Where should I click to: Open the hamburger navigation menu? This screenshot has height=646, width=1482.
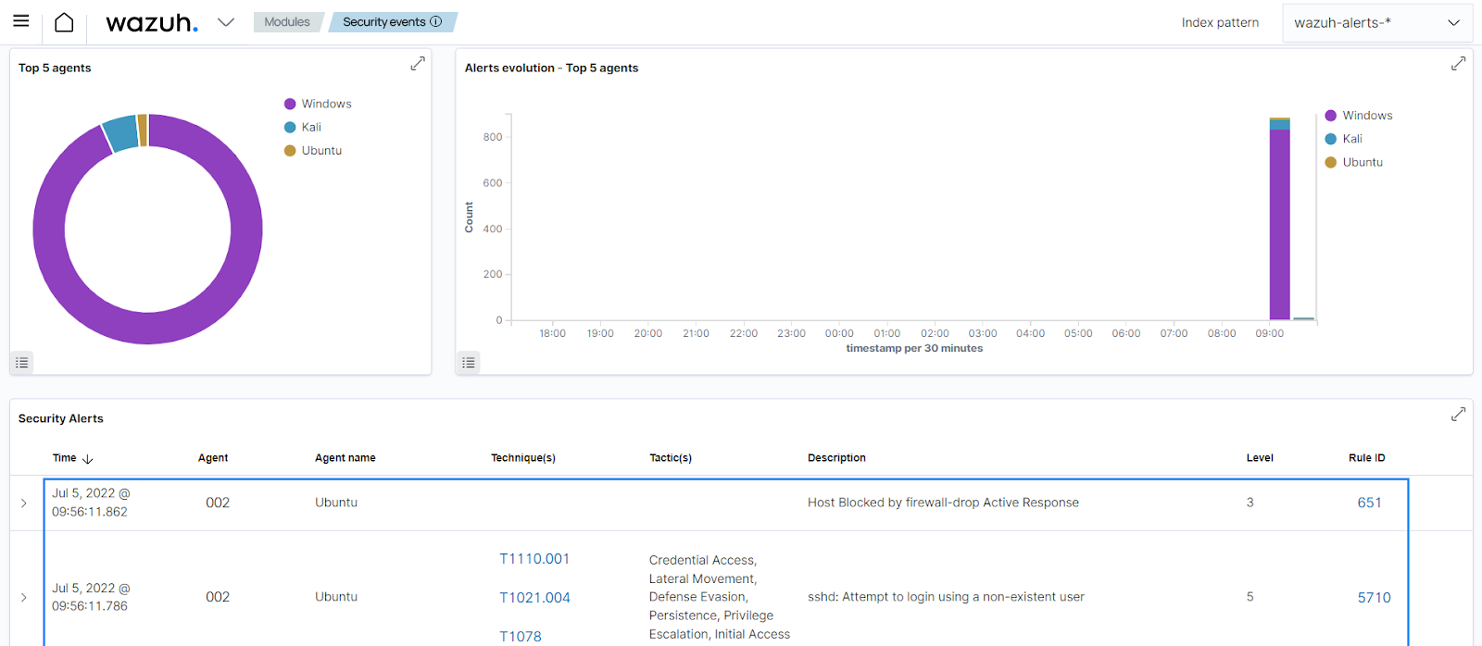(20, 21)
